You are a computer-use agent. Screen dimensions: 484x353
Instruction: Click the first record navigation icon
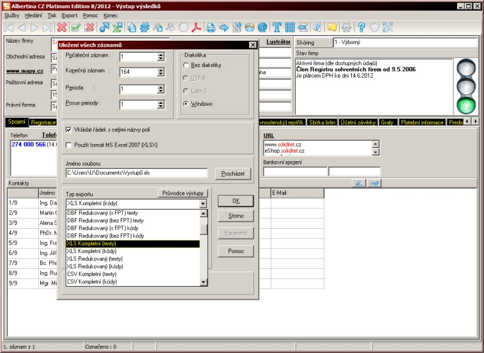click(9, 28)
